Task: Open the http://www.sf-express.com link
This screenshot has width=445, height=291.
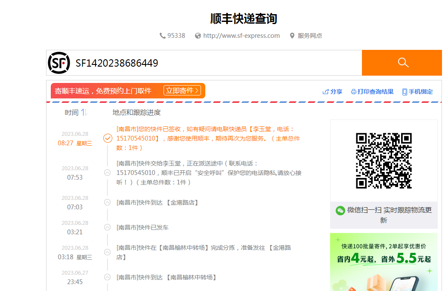Action: 241,36
